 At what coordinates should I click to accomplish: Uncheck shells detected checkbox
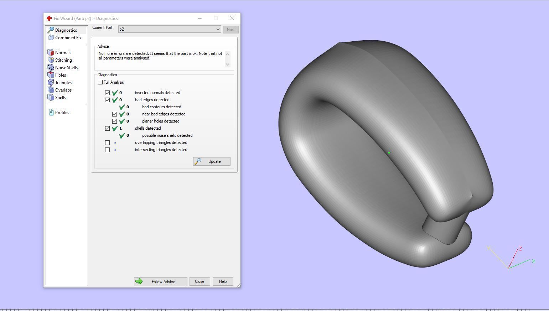[107, 128]
